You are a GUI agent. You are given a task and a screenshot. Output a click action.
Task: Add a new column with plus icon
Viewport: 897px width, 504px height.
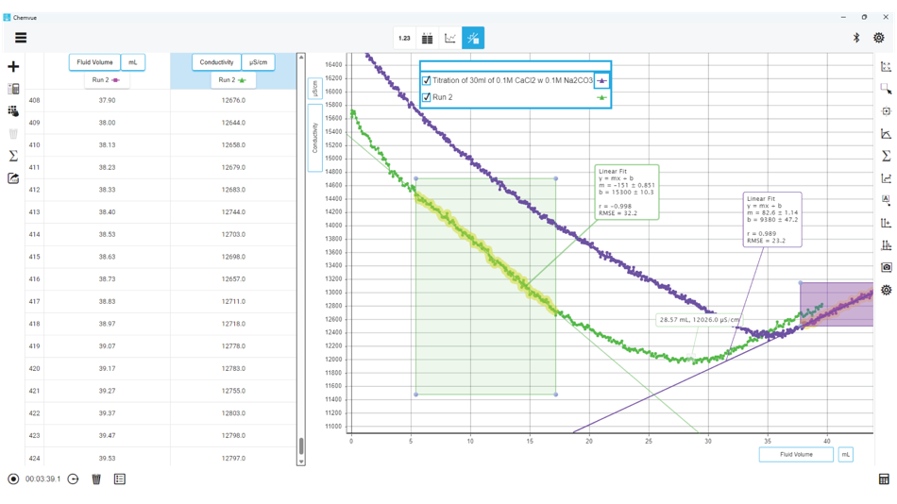[x=13, y=67]
